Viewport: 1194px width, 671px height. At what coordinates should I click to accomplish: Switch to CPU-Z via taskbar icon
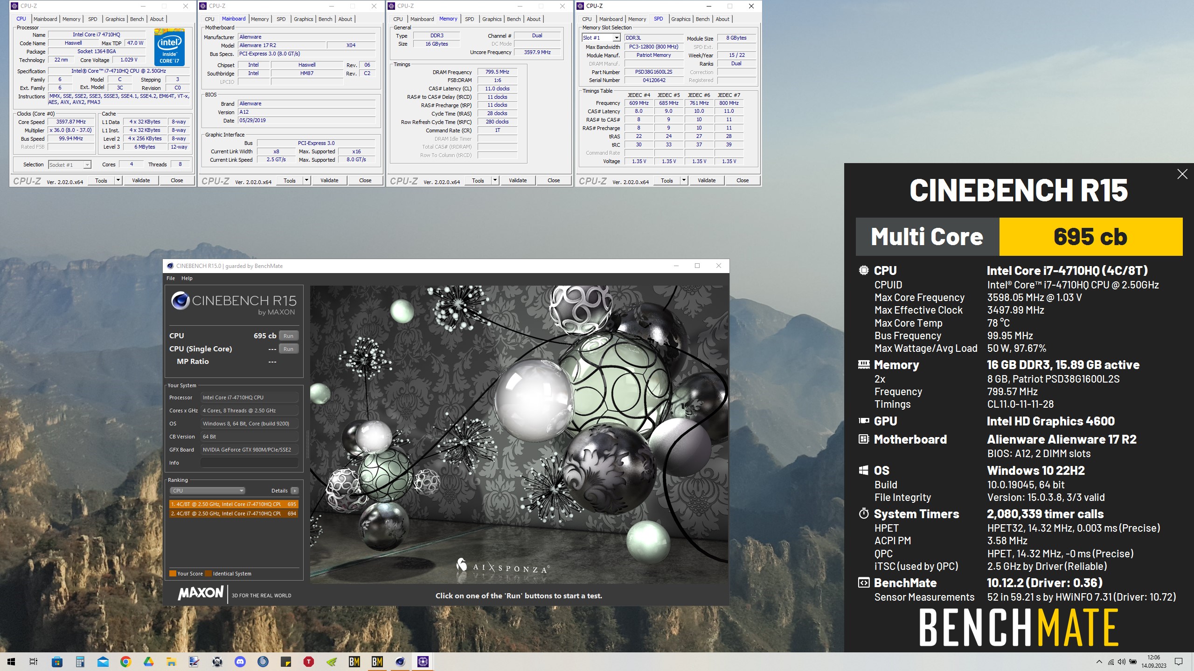pos(423,662)
